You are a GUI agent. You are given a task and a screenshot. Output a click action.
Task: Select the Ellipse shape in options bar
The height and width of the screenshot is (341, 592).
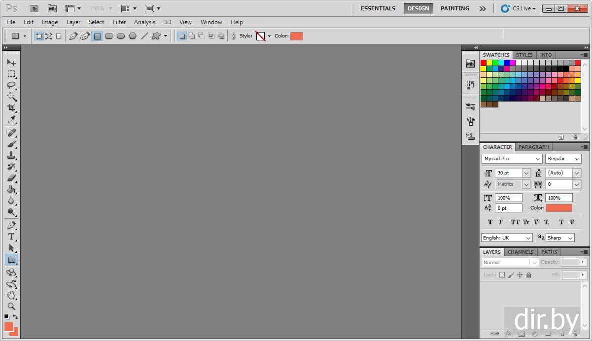121,36
